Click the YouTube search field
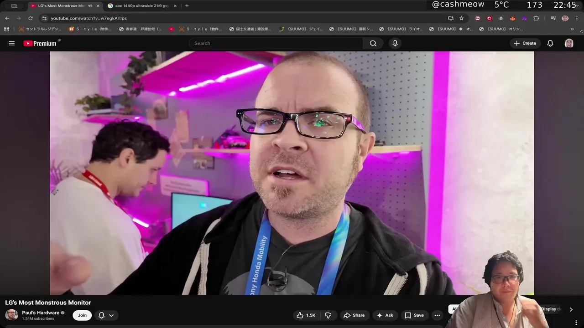Viewport: 584px width, 328px height. (x=276, y=43)
